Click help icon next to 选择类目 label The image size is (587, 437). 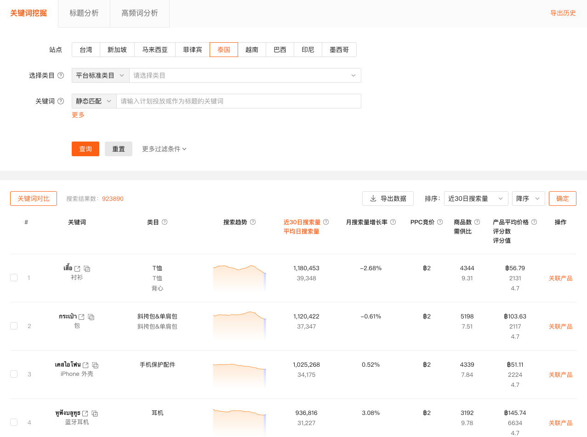point(61,75)
